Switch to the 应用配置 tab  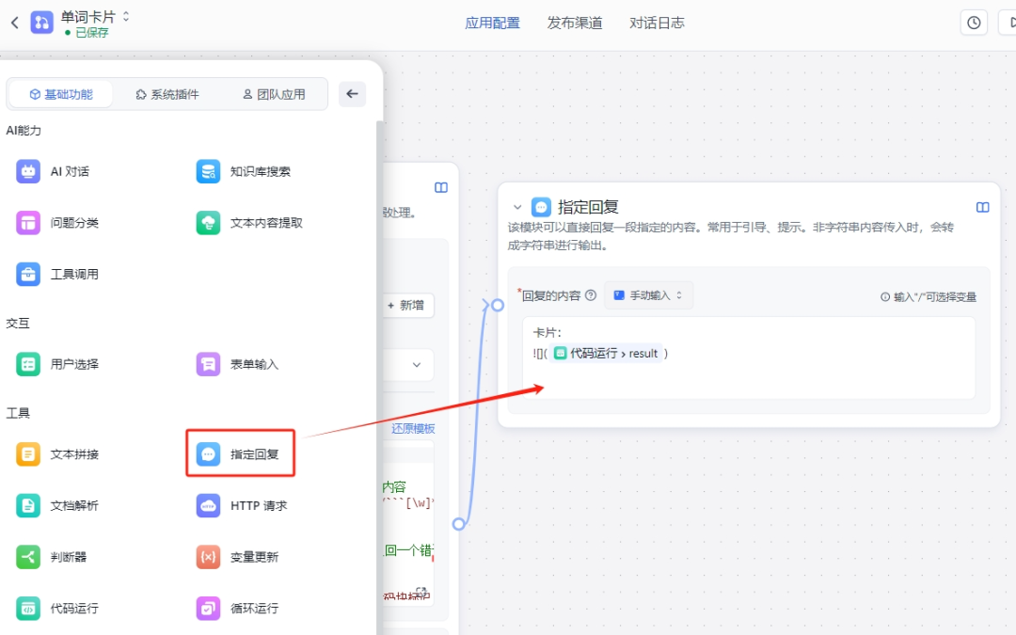click(x=492, y=23)
